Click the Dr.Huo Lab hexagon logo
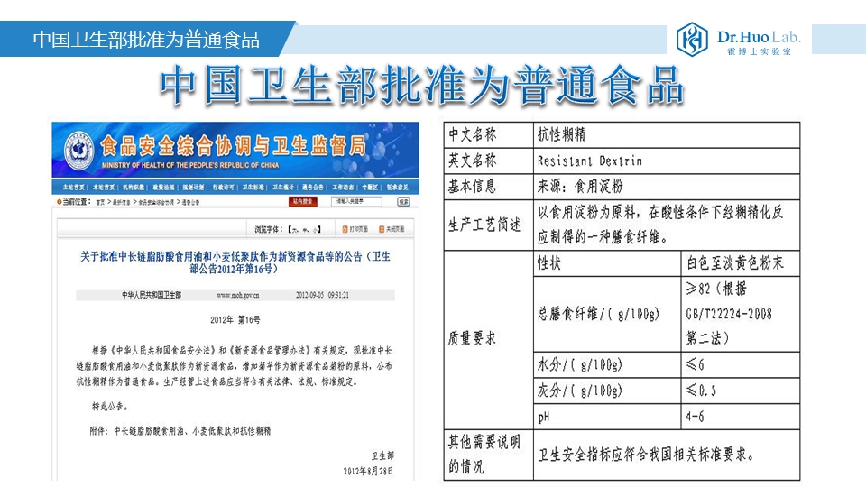This screenshot has height=487, width=866. (692, 39)
